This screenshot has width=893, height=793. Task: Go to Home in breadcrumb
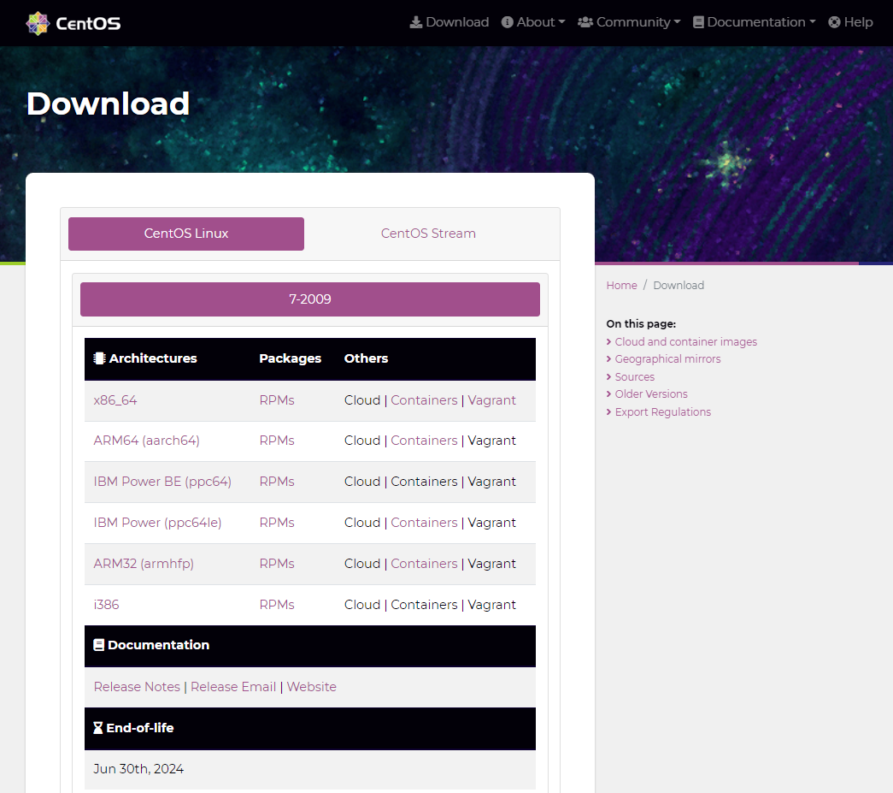[621, 286]
